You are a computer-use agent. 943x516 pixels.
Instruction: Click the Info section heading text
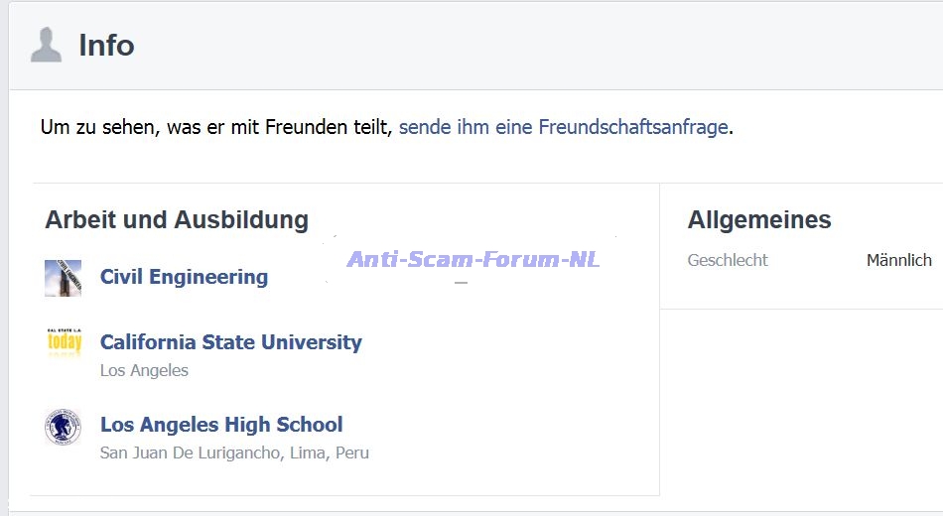point(106,46)
